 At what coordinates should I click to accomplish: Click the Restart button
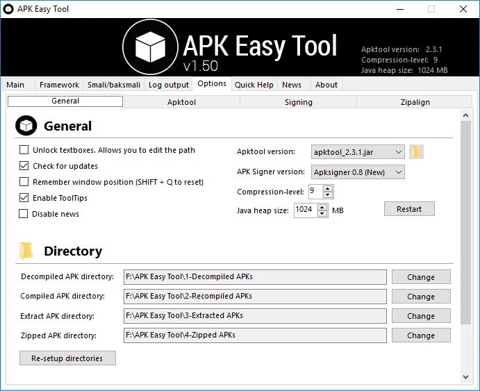[x=409, y=209]
